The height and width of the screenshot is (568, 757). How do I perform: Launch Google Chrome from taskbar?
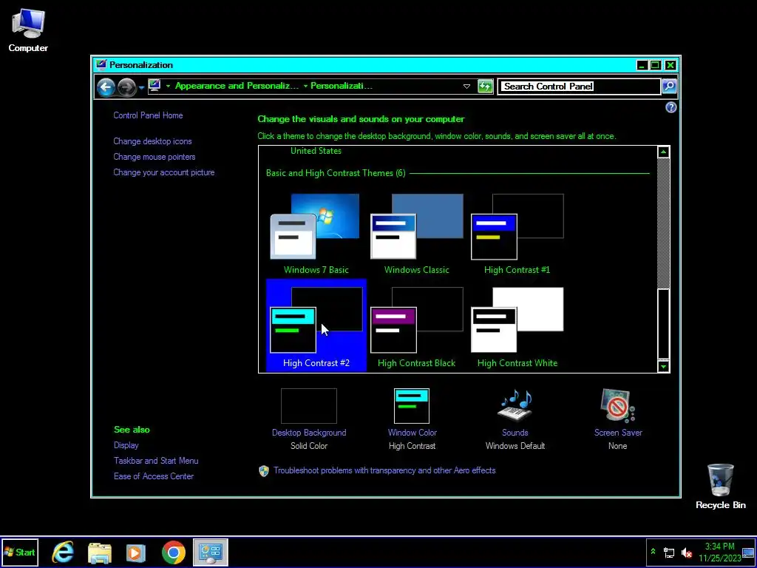coord(173,552)
